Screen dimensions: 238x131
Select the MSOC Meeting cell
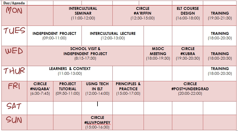pos(158,56)
